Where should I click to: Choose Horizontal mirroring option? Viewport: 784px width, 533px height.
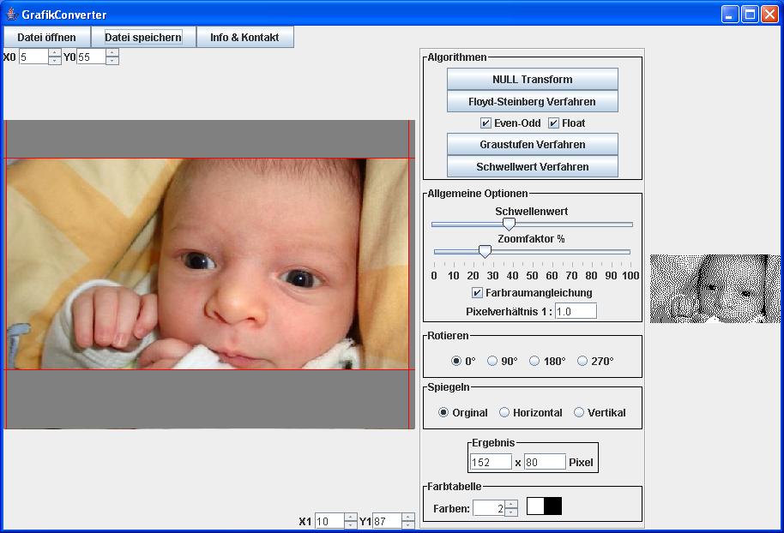tap(504, 412)
